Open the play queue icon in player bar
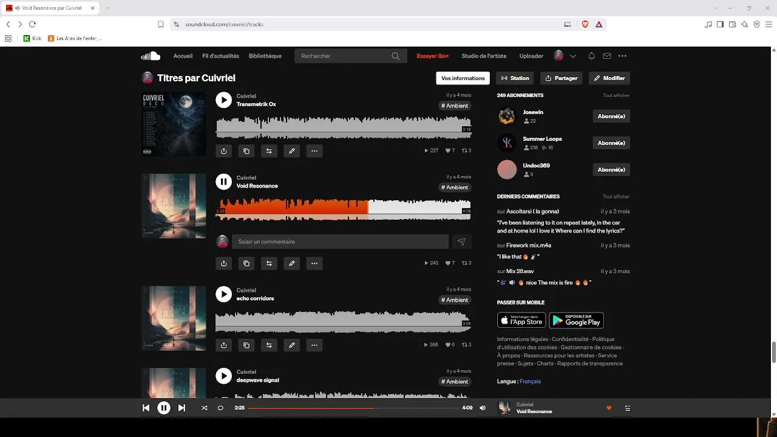 click(628, 408)
